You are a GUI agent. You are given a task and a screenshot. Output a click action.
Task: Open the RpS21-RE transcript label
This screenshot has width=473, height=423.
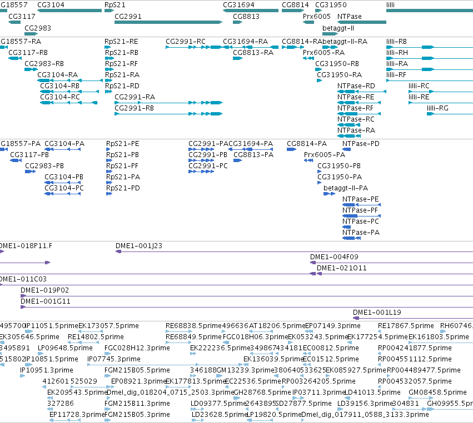click(x=121, y=42)
